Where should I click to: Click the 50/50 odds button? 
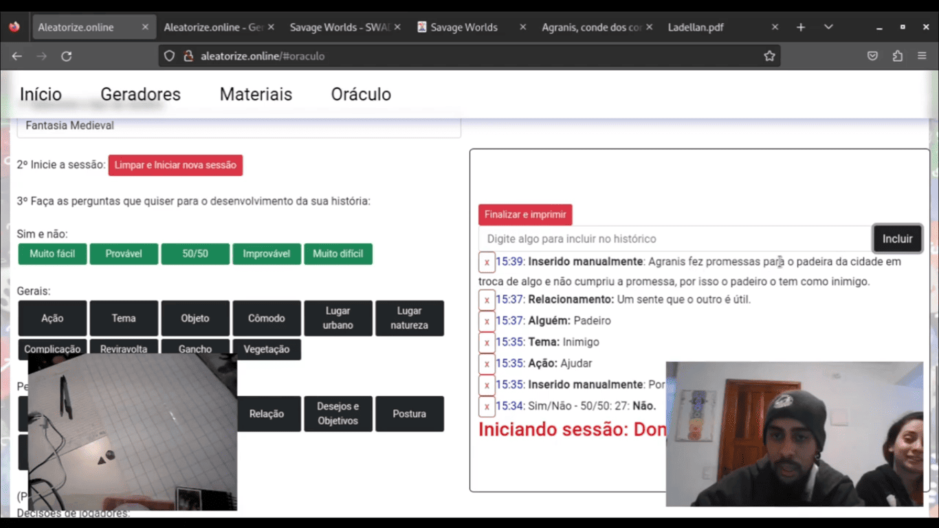coord(195,254)
